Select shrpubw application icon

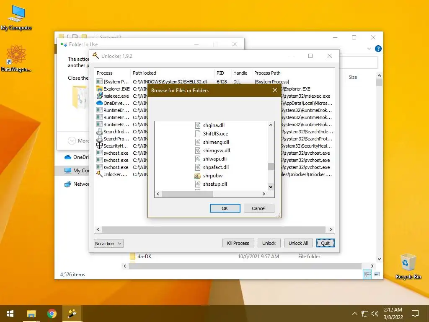[198, 176]
